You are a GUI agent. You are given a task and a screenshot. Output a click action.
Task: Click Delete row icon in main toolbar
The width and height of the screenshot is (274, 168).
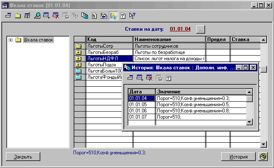(x=56, y=16)
